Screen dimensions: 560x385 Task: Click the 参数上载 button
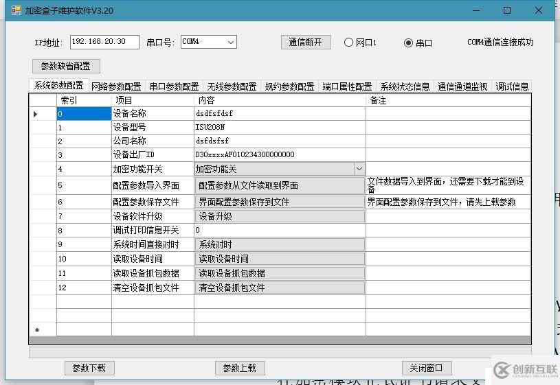pos(240,368)
